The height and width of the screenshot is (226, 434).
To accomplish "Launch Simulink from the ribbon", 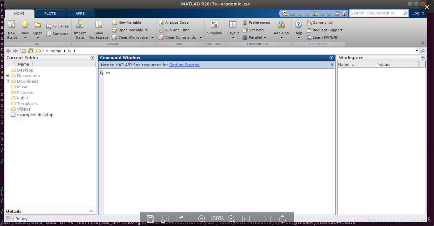I will pos(214,28).
